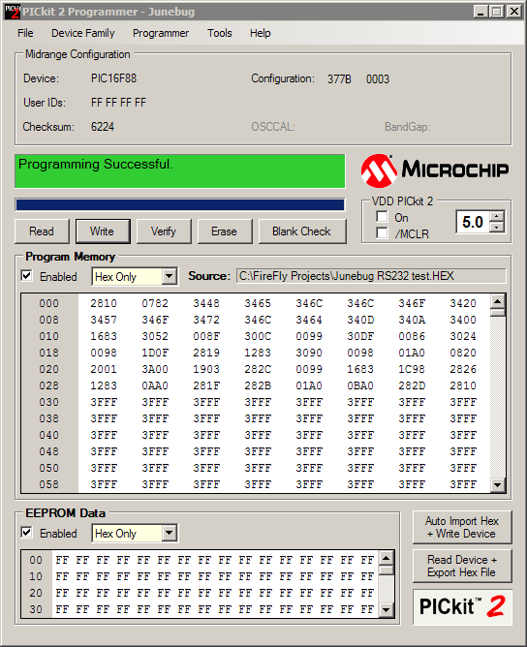Click program memory cell 2001
Screen dimensions: 527x647
(104, 369)
